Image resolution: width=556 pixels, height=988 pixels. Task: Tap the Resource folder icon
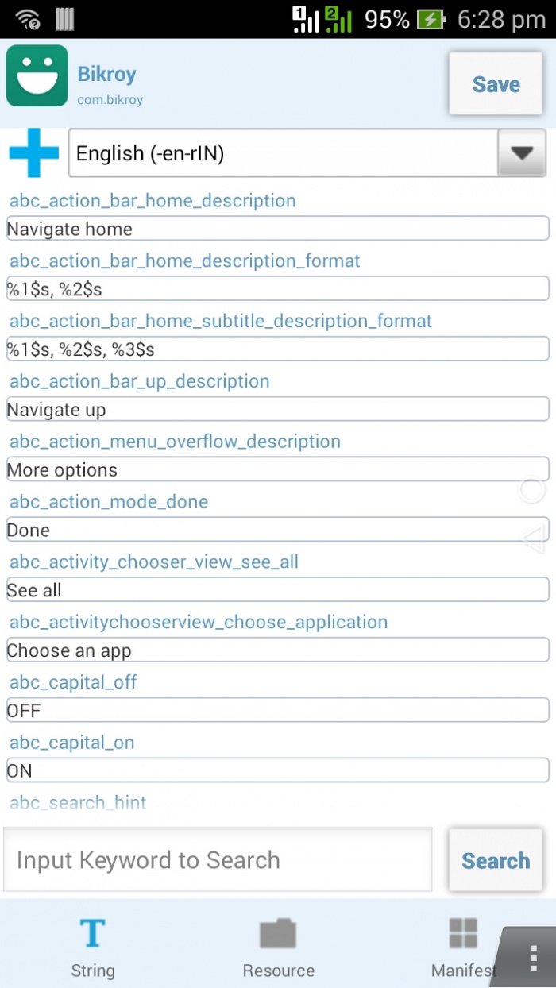(278, 934)
